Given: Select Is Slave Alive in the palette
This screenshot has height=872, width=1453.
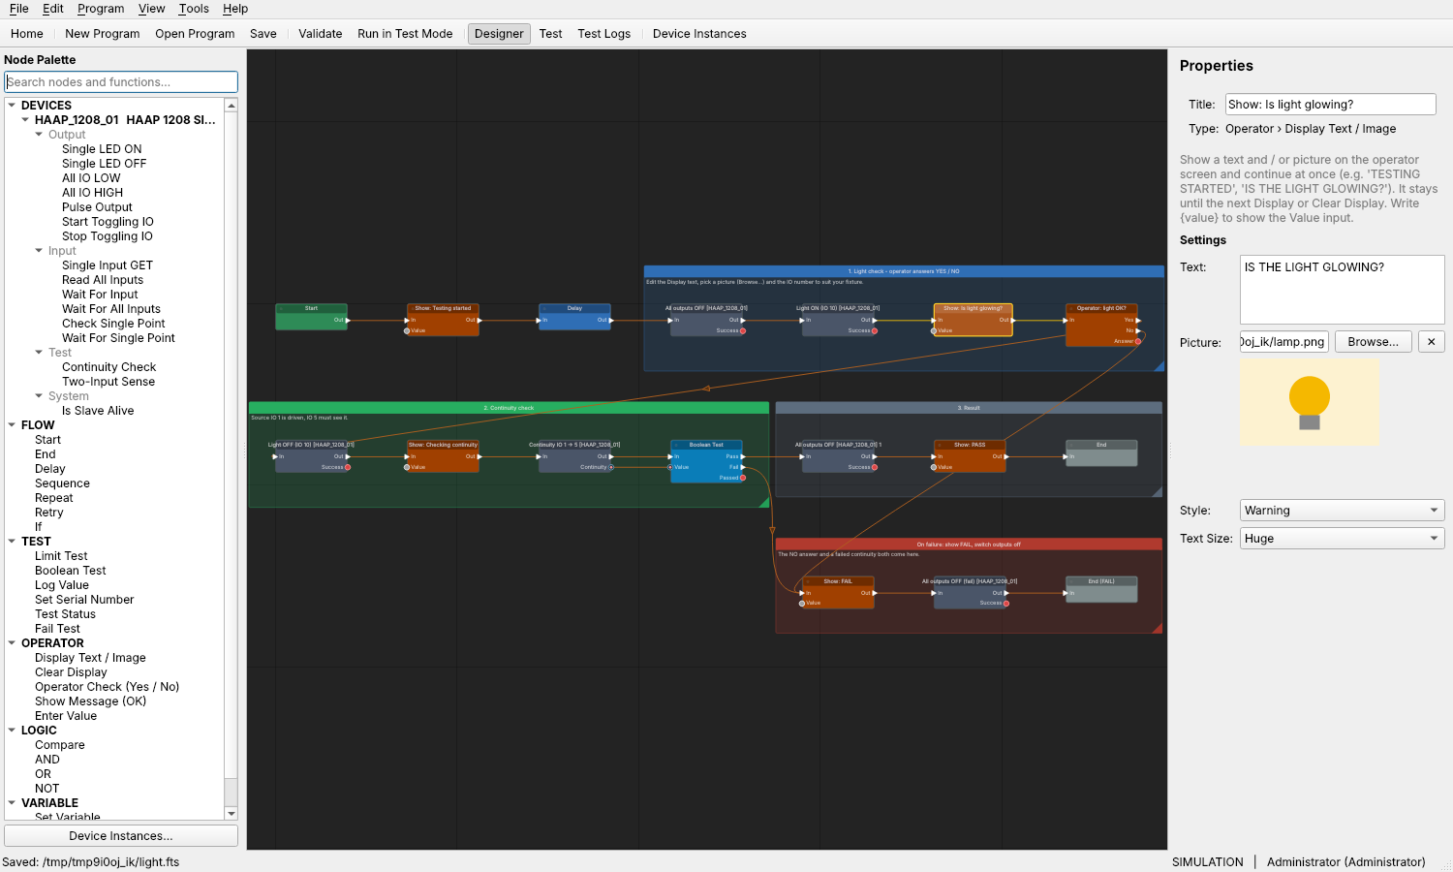Looking at the screenshot, I should click(98, 411).
